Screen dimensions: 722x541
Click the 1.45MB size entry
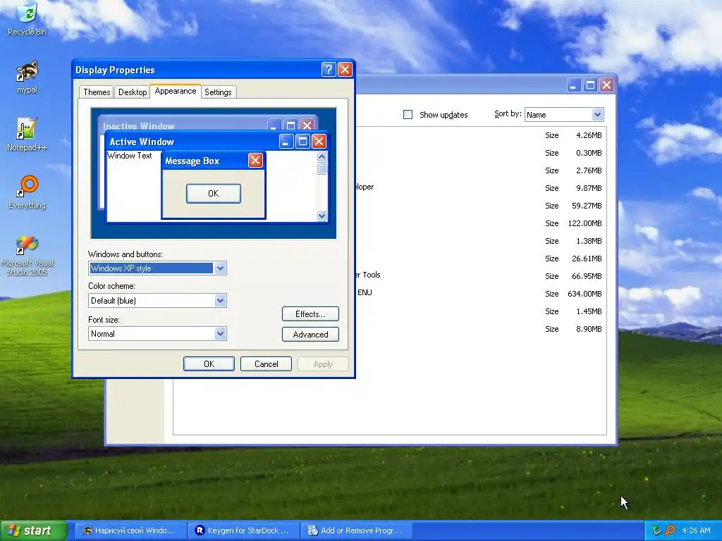click(x=589, y=311)
